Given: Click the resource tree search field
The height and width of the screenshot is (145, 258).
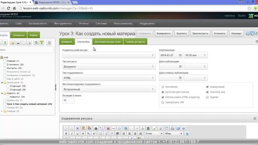Looking at the screenshot, I should coord(27,50).
